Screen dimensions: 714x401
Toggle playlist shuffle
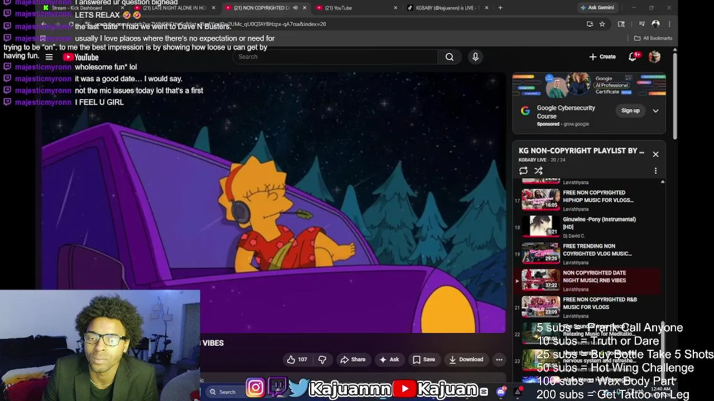click(538, 171)
